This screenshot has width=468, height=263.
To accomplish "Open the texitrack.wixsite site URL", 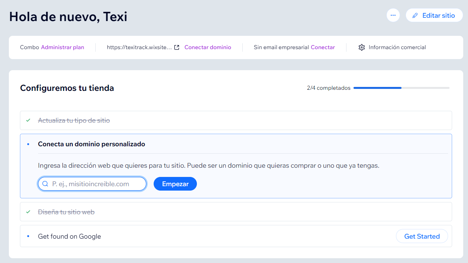I will [139, 47].
